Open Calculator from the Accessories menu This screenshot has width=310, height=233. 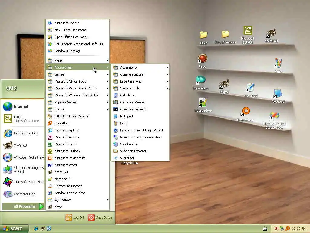[x=140, y=95]
